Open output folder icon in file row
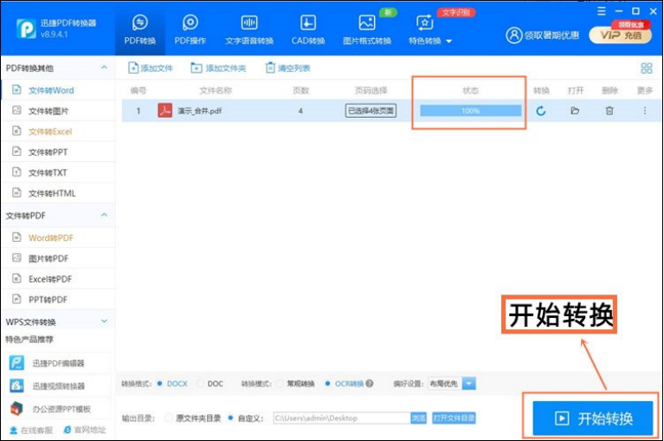664x441 pixels. 575,111
